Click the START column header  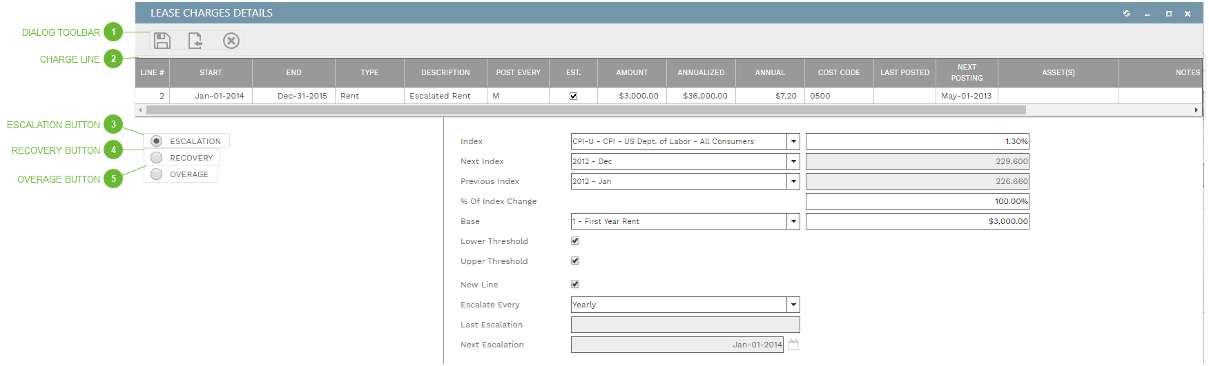pos(211,72)
